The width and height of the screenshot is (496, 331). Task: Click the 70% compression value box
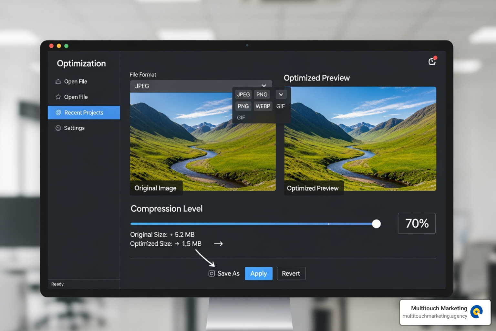(x=417, y=223)
